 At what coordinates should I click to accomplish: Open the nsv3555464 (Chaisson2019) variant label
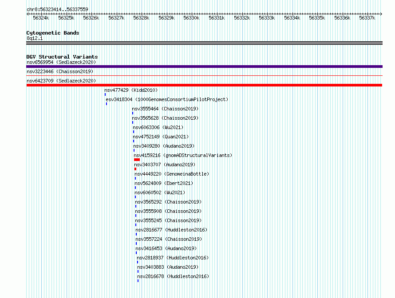165,109
